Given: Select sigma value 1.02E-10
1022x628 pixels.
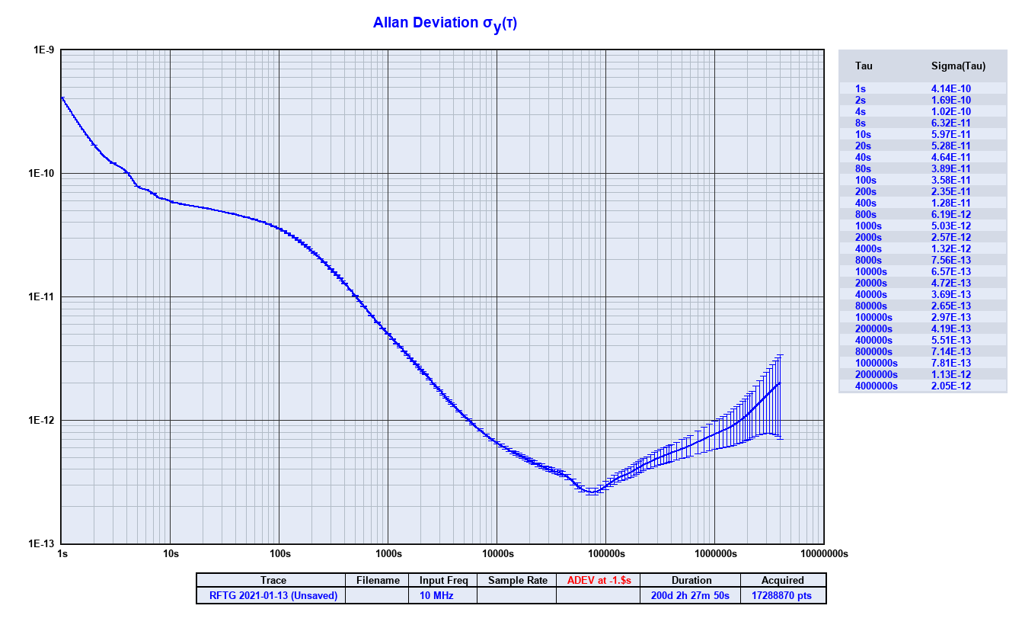Looking at the screenshot, I should pyautogui.click(x=951, y=112).
